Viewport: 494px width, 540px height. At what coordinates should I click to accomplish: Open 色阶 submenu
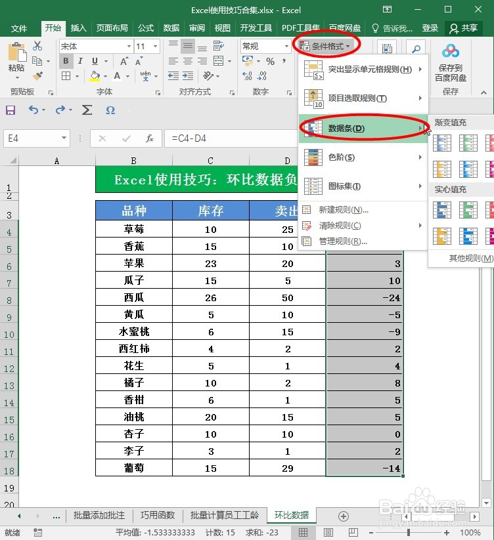click(363, 157)
